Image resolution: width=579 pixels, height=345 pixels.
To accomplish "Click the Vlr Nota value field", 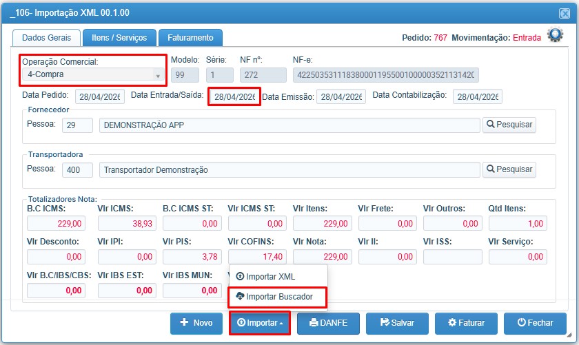I will tap(323, 256).
